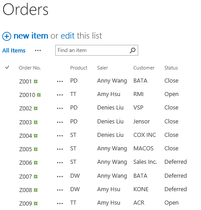Open order Z003 link

pos(26,122)
